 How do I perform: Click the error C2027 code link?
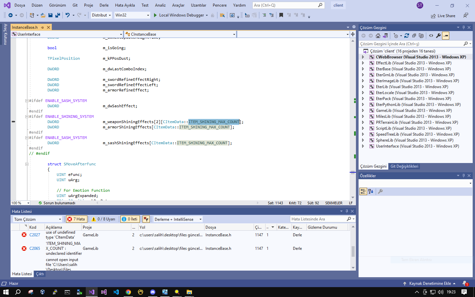(35, 235)
